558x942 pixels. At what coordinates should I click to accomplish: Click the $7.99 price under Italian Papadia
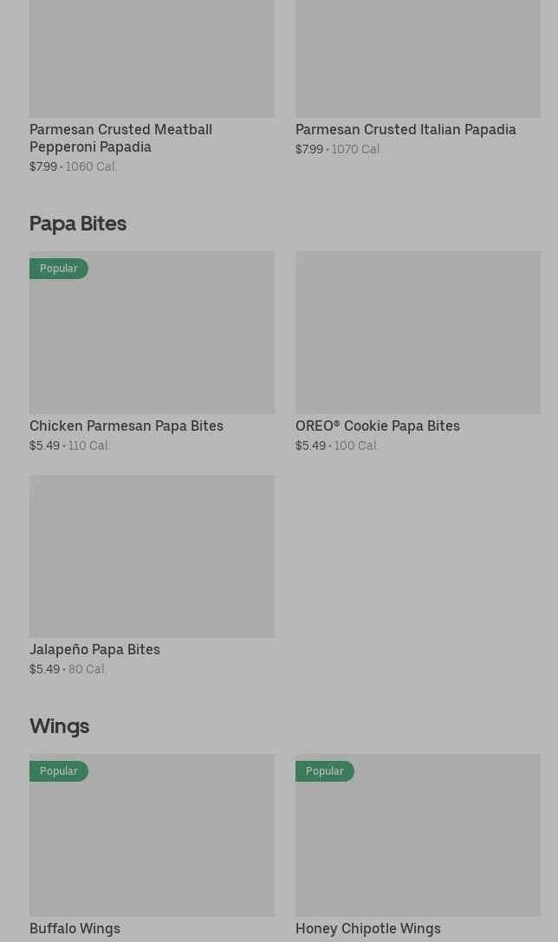point(309,149)
